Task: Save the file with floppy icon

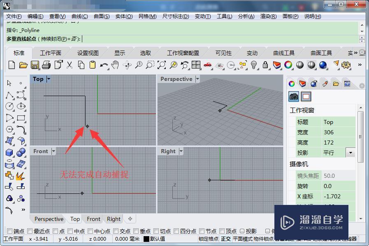Action: [x=35, y=65]
